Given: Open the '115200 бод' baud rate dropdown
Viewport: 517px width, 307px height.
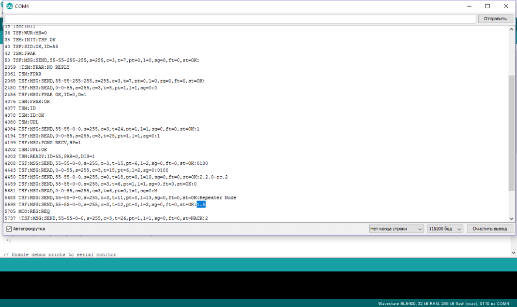Looking at the screenshot, I should (x=445, y=228).
